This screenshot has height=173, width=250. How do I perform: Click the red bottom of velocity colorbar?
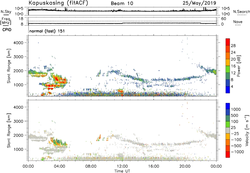(228, 155)
